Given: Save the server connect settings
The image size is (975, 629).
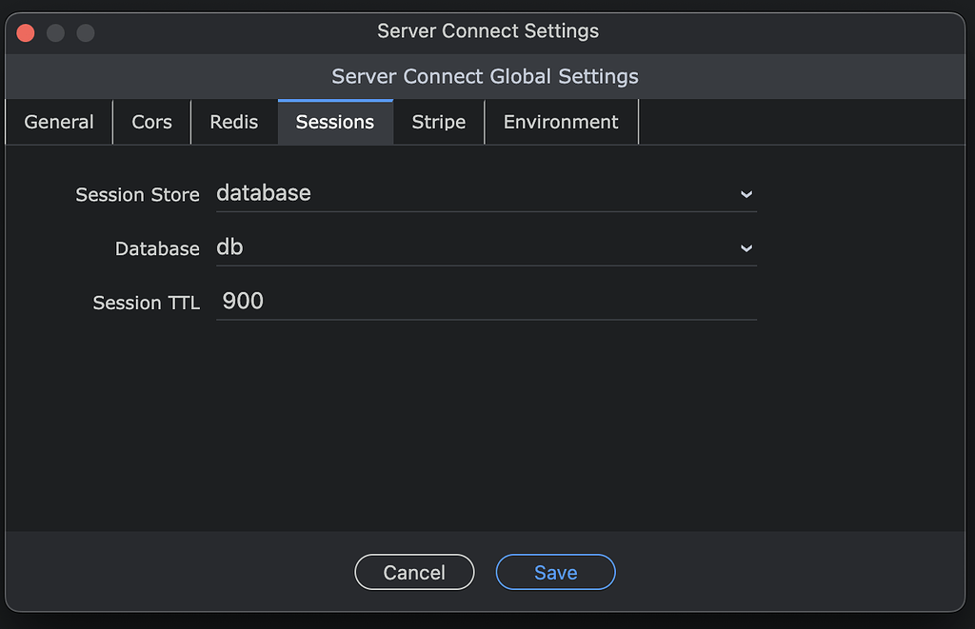Looking at the screenshot, I should pyautogui.click(x=555, y=572).
